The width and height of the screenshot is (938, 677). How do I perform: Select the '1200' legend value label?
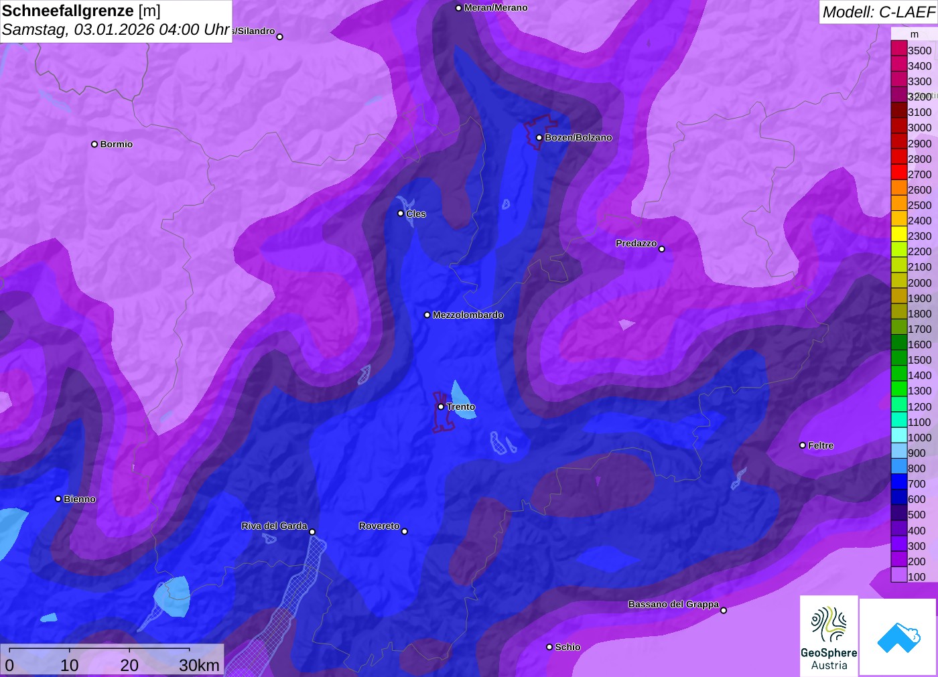coord(919,406)
